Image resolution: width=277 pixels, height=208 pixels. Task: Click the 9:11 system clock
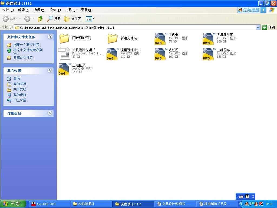coord(269,204)
